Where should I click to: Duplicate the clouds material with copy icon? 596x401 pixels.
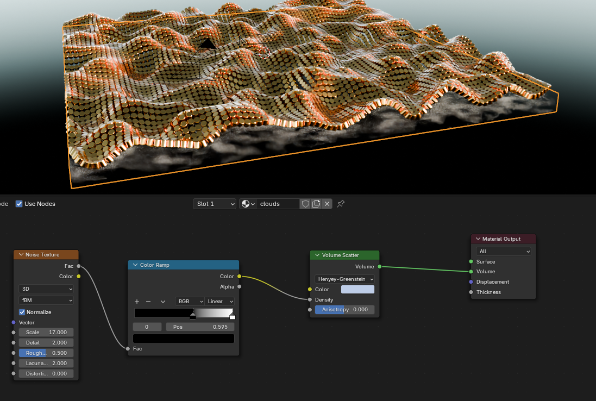click(x=316, y=203)
